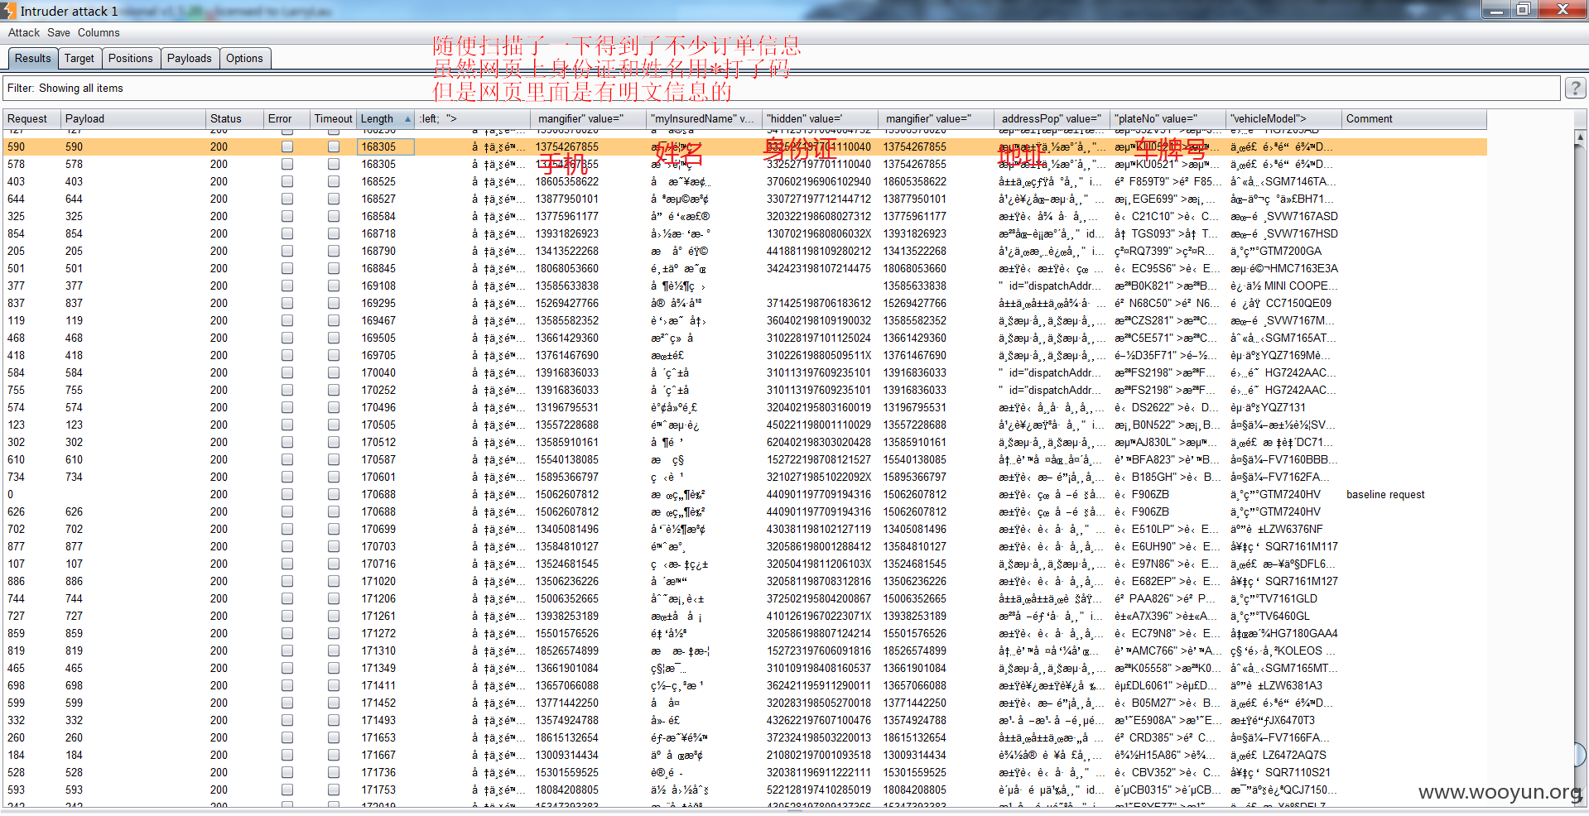Toggle Error checkbox for request 734

pyautogui.click(x=287, y=477)
